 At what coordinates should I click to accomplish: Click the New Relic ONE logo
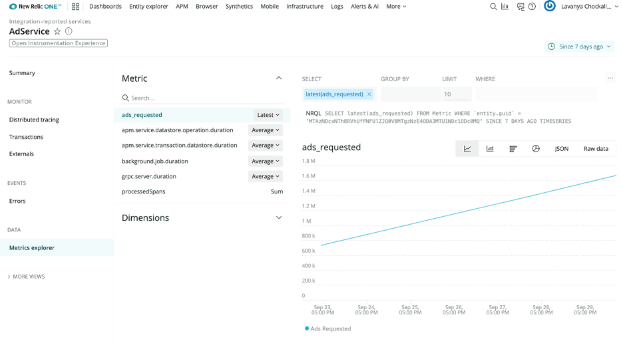coord(35,7)
